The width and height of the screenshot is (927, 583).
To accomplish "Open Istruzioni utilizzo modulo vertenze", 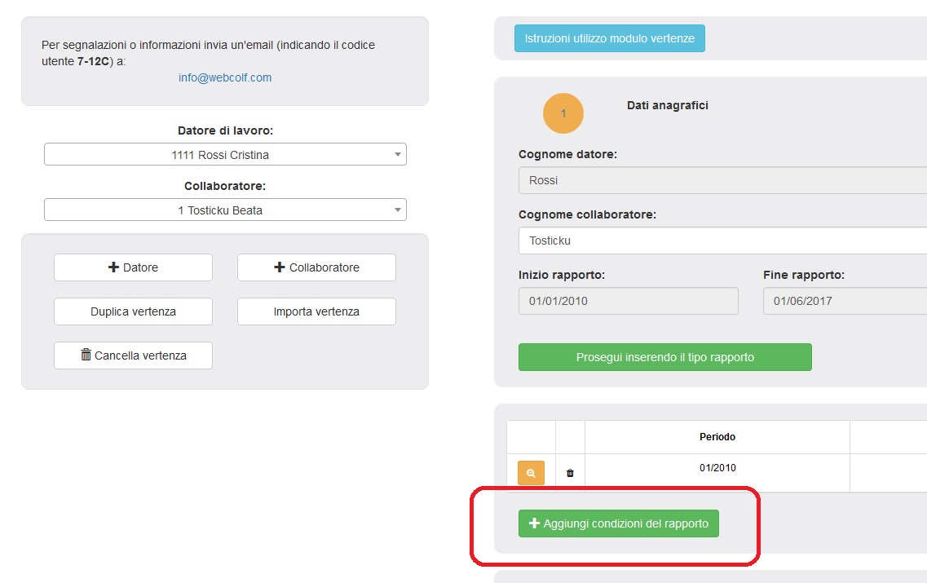I will pyautogui.click(x=609, y=38).
